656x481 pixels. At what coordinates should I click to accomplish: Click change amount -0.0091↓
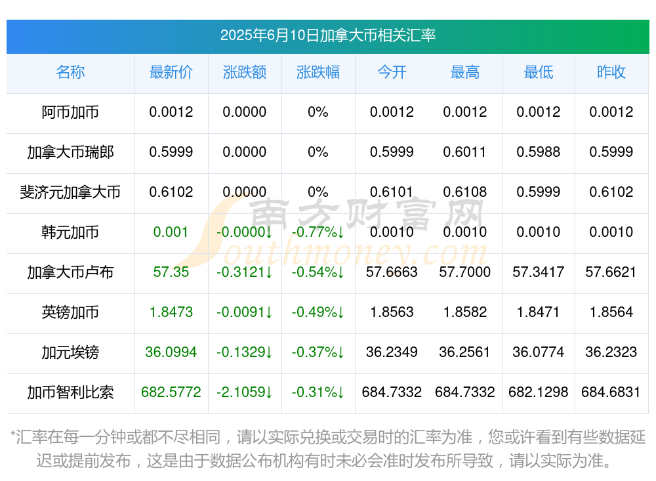tap(245, 312)
